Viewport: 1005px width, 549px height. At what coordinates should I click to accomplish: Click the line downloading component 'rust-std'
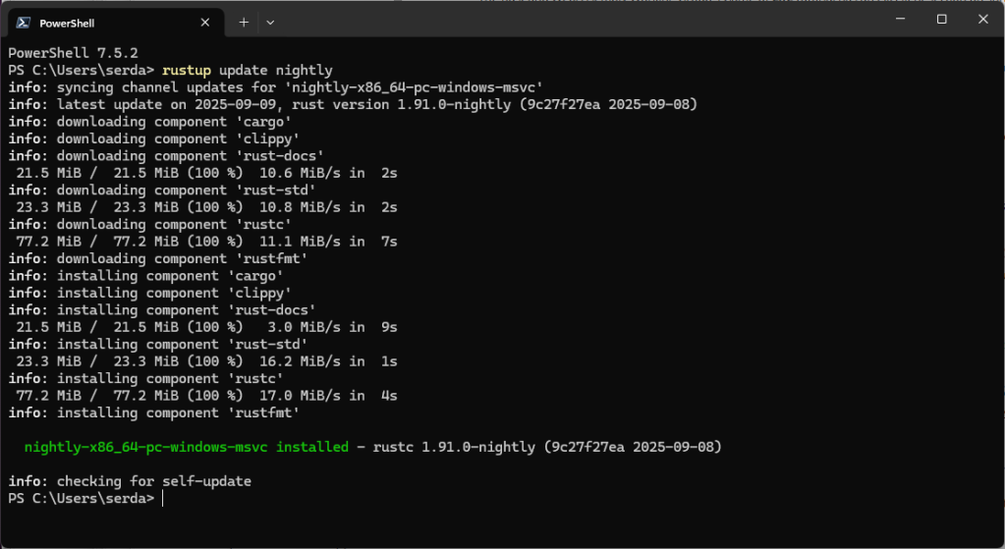pyautogui.click(x=162, y=191)
